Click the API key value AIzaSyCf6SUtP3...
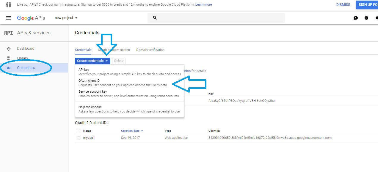 (x=242, y=101)
